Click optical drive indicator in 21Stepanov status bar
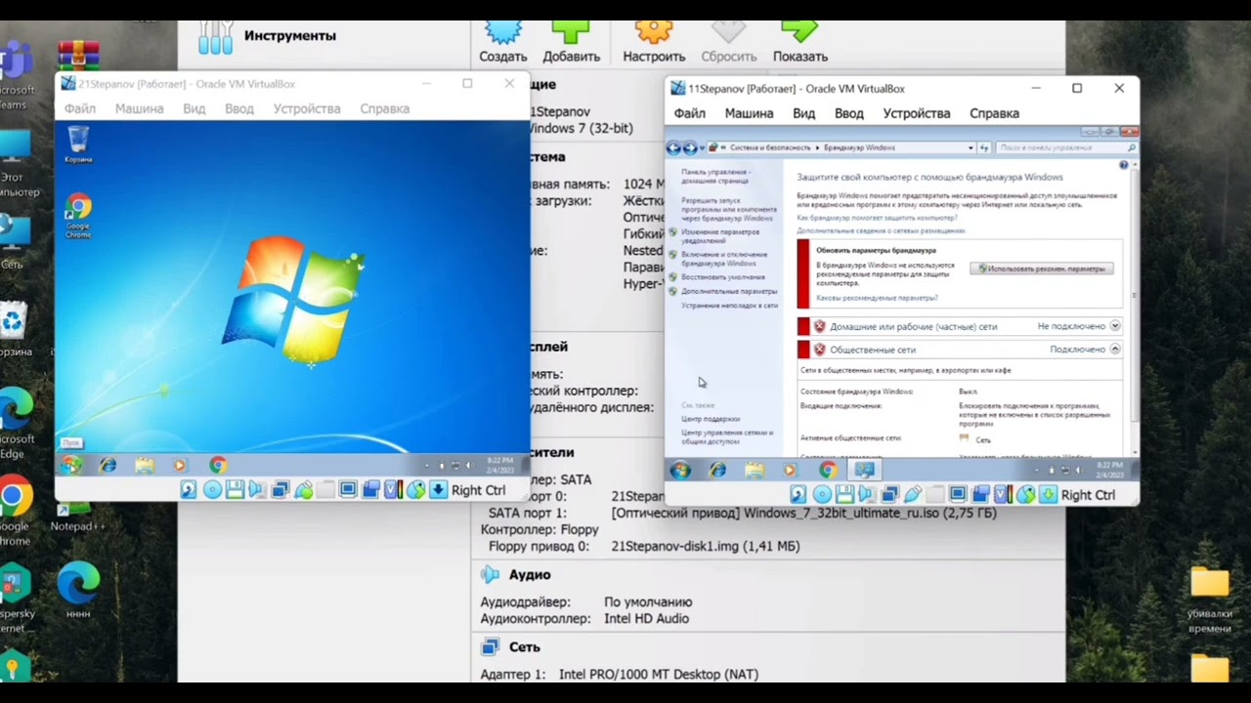This screenshot has width=1251, height=703. [212, 490]
